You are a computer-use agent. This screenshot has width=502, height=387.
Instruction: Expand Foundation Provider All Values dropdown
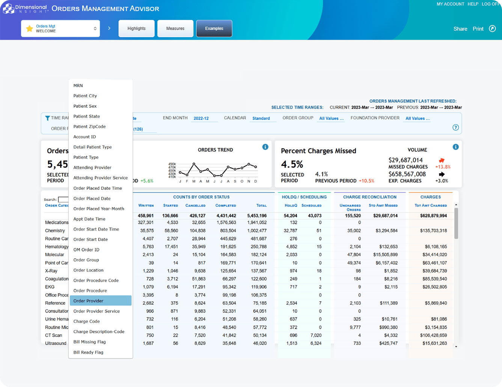[x=418, y=118]
